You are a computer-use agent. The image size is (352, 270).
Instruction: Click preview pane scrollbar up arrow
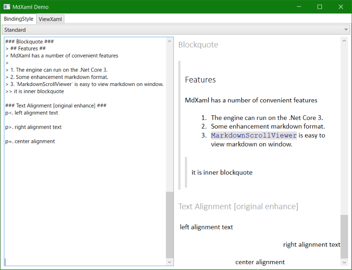point(344,41)
